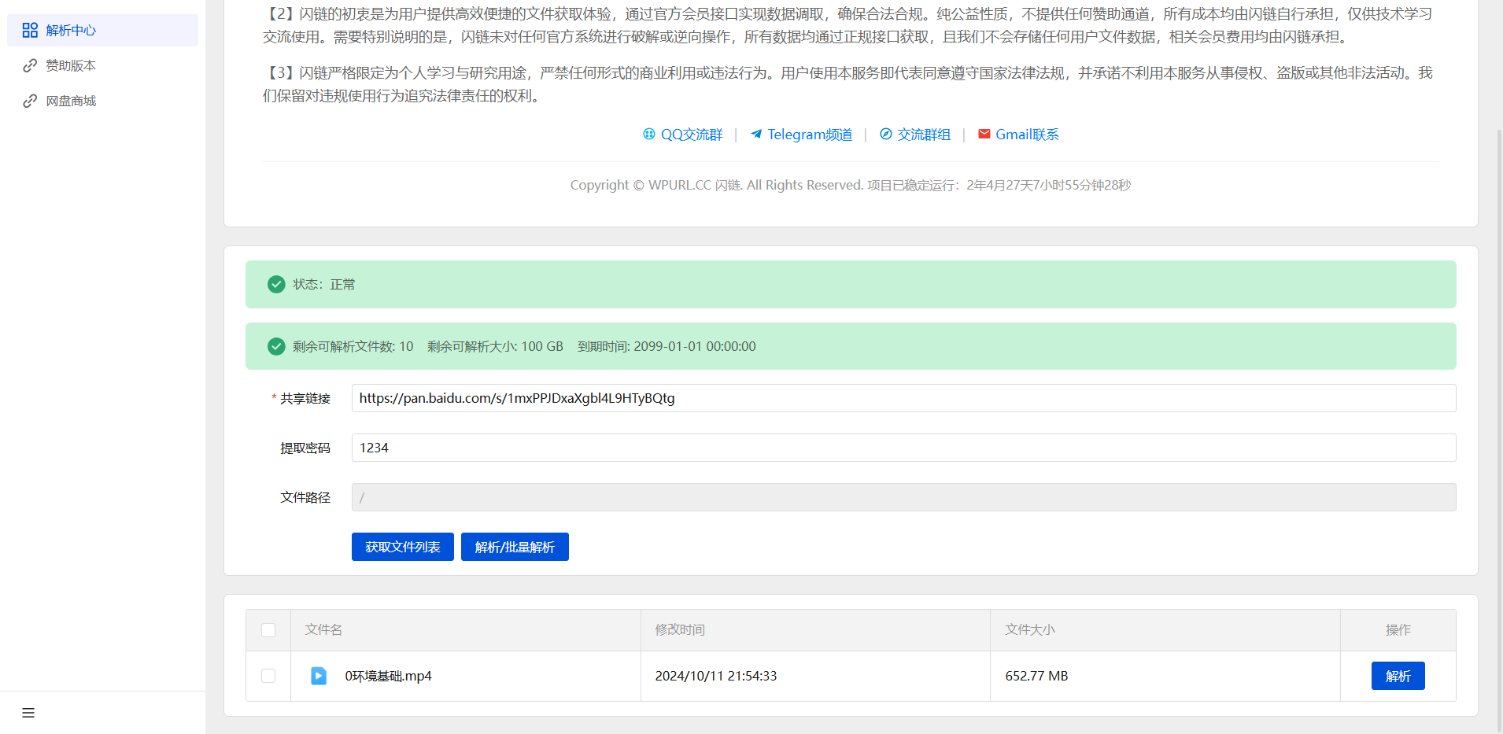Check the select-all checkbox in table header
The width and height of the screenshot is (1503, 734).
pos(268,630)
